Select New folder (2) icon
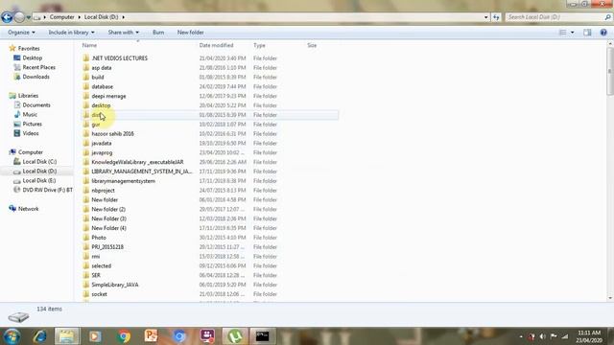614x345 pixels. pyautogui.click(x=86, y=209)
